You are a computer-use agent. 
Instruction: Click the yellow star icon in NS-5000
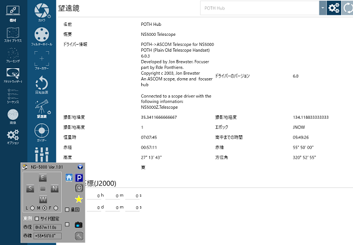tap(79, 199)
